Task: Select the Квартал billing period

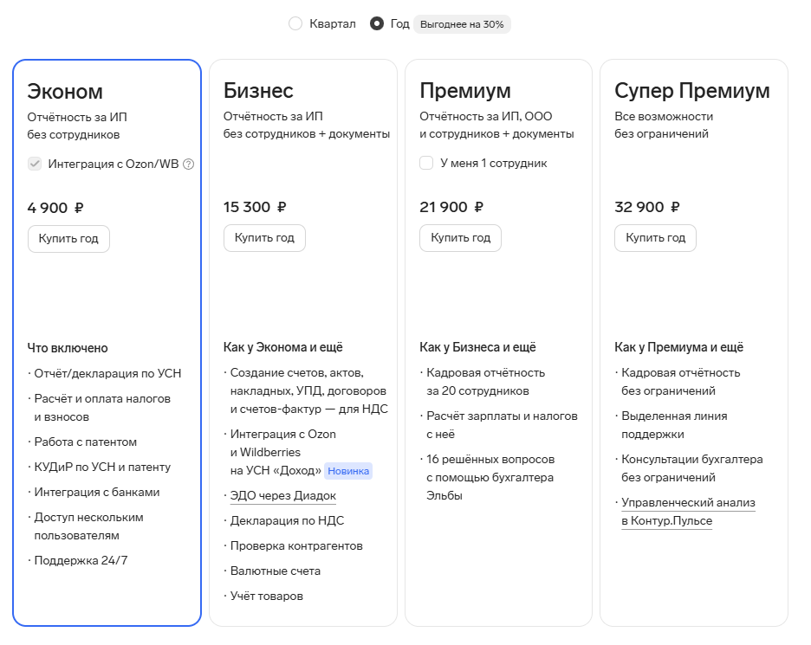Action: (295, 24)
